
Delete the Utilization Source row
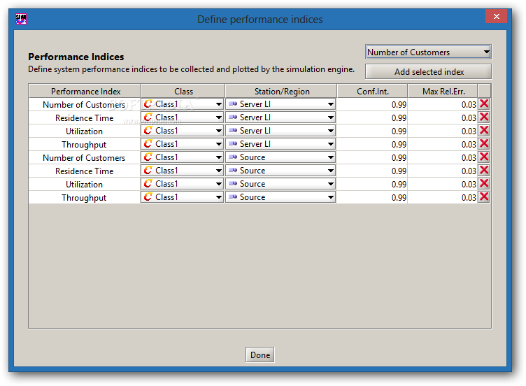click(484, 184)
